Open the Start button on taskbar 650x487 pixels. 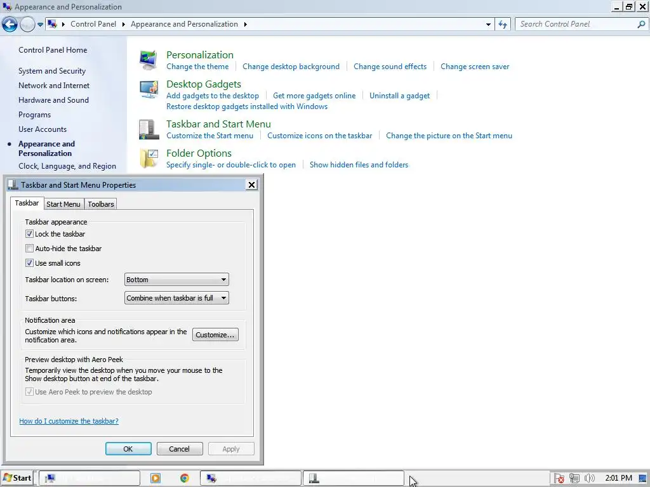17,478
